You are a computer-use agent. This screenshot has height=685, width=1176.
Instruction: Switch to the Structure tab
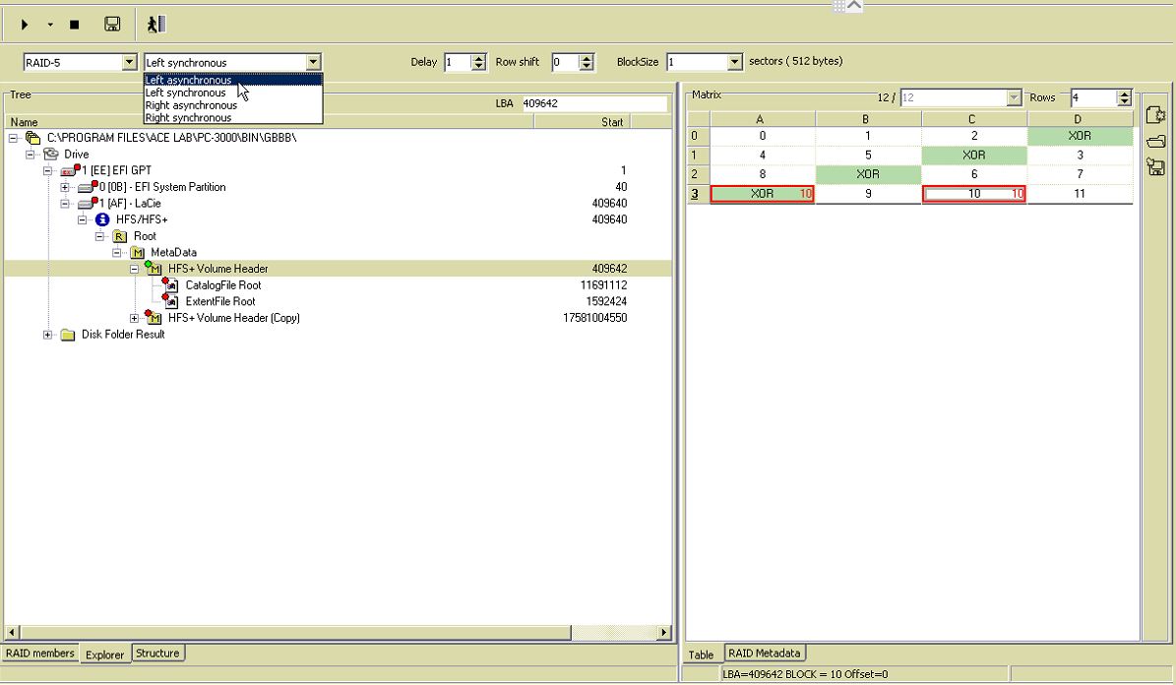point(157,654)
